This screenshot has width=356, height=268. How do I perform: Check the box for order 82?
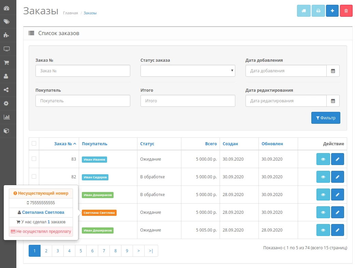pyautogui.click(x=34, y=176)
